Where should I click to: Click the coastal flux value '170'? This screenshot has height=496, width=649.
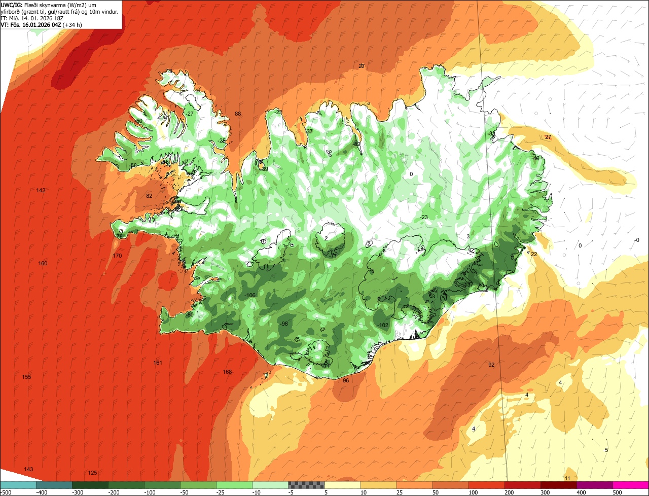117,256
